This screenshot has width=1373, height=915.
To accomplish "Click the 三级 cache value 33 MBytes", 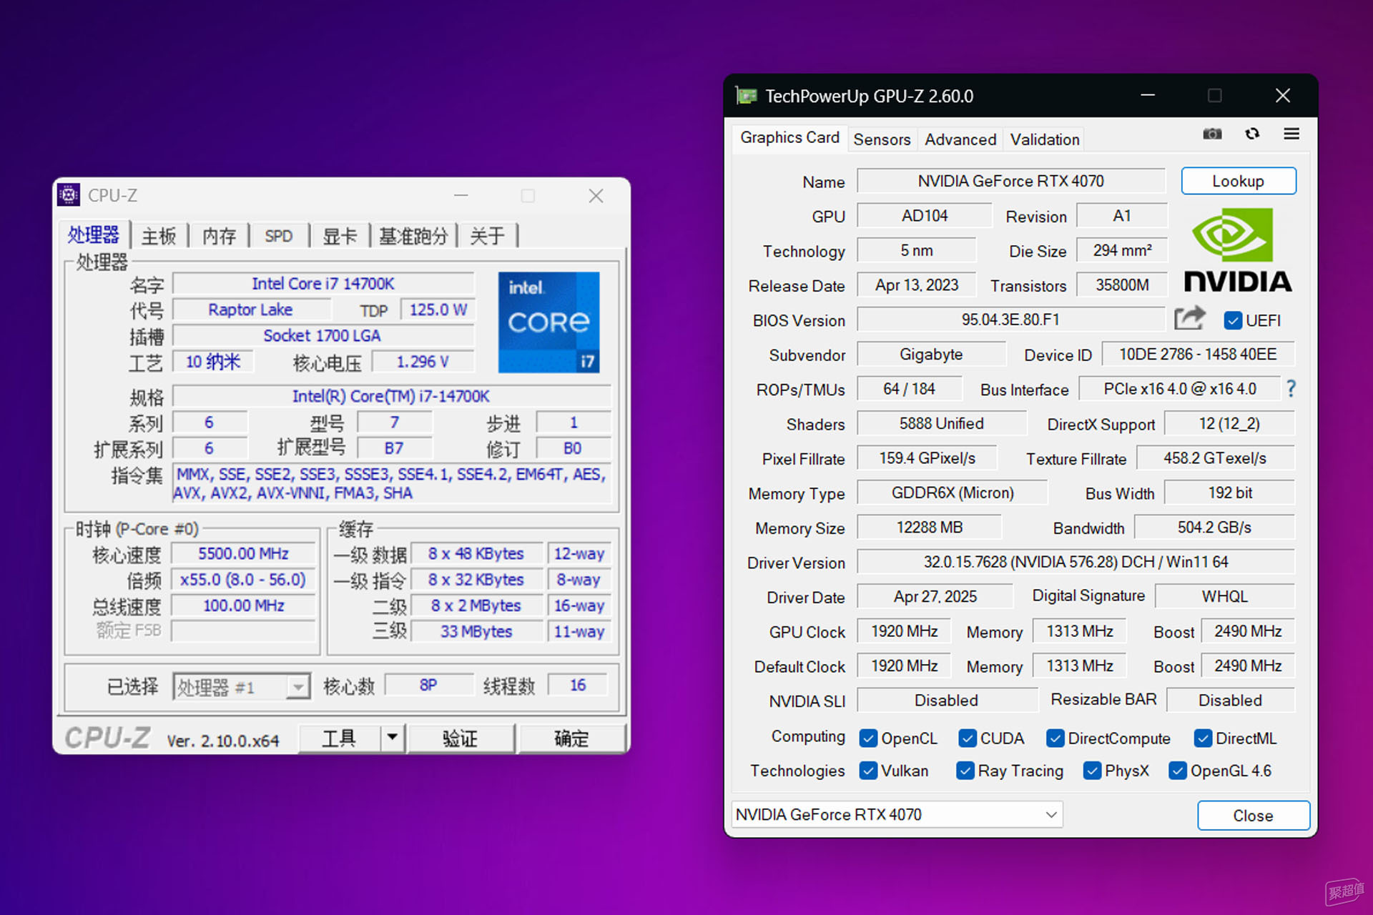I will pyautogui.click(x=476, y=631).
